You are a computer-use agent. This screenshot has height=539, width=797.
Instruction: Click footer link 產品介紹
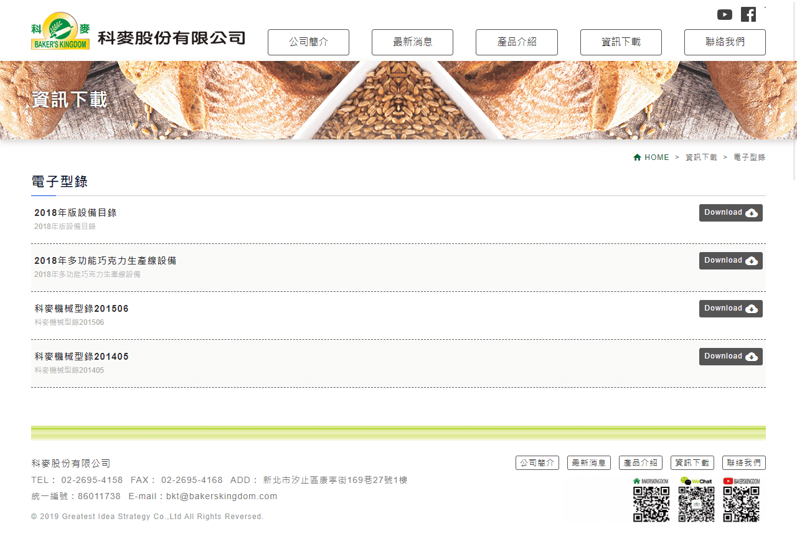(641, 463)
